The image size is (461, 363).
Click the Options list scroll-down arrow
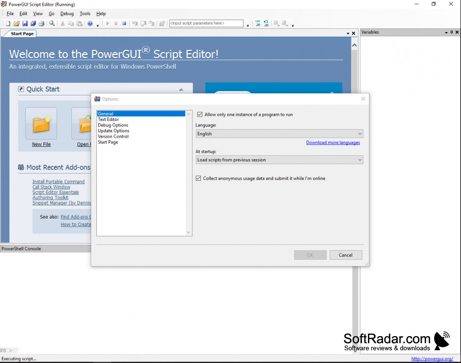188,232
